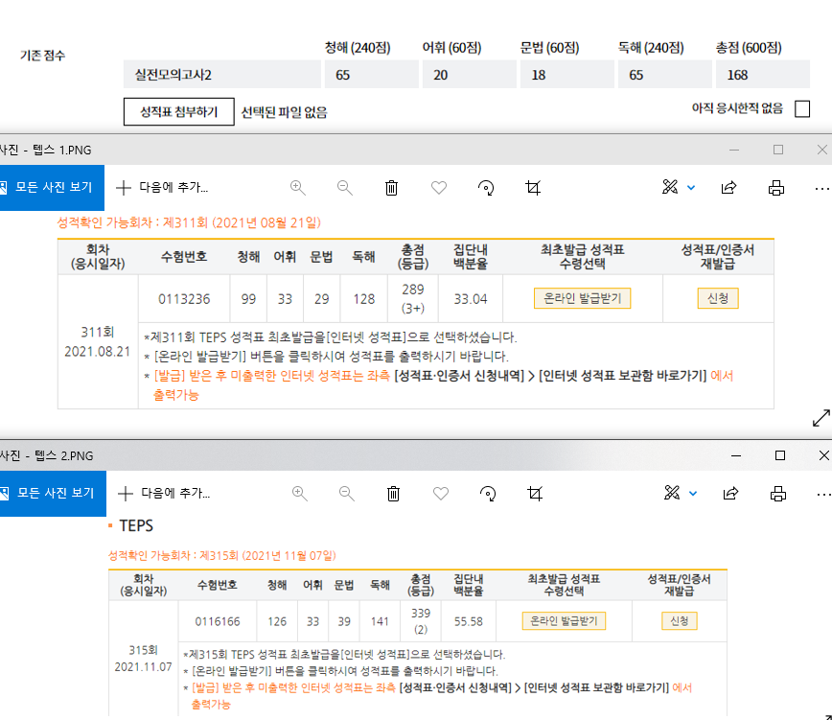The height and width of the screenshot is (720, 832).
Task: Expand edit options dropdown in 텝스 2.PNG window
Action: click(692, 494)
